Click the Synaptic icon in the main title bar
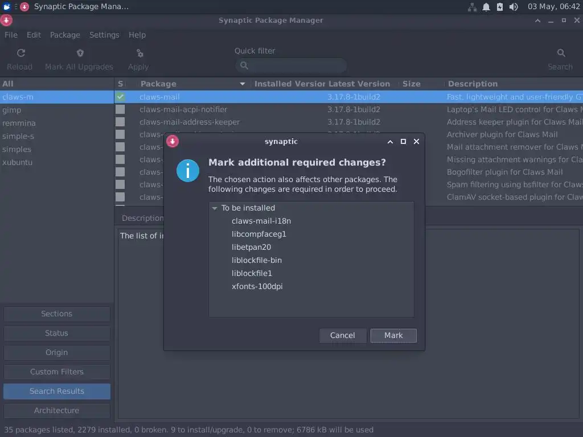583x437 pixels. click(6, 20)
